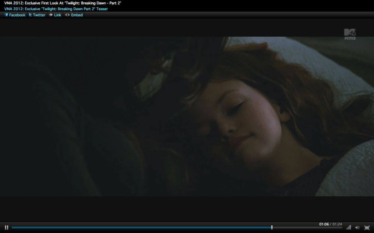Image resolution: width=374 pixels, height=233 pixels.
Task: Click the total duration 01:24
Action: point(337,224)
